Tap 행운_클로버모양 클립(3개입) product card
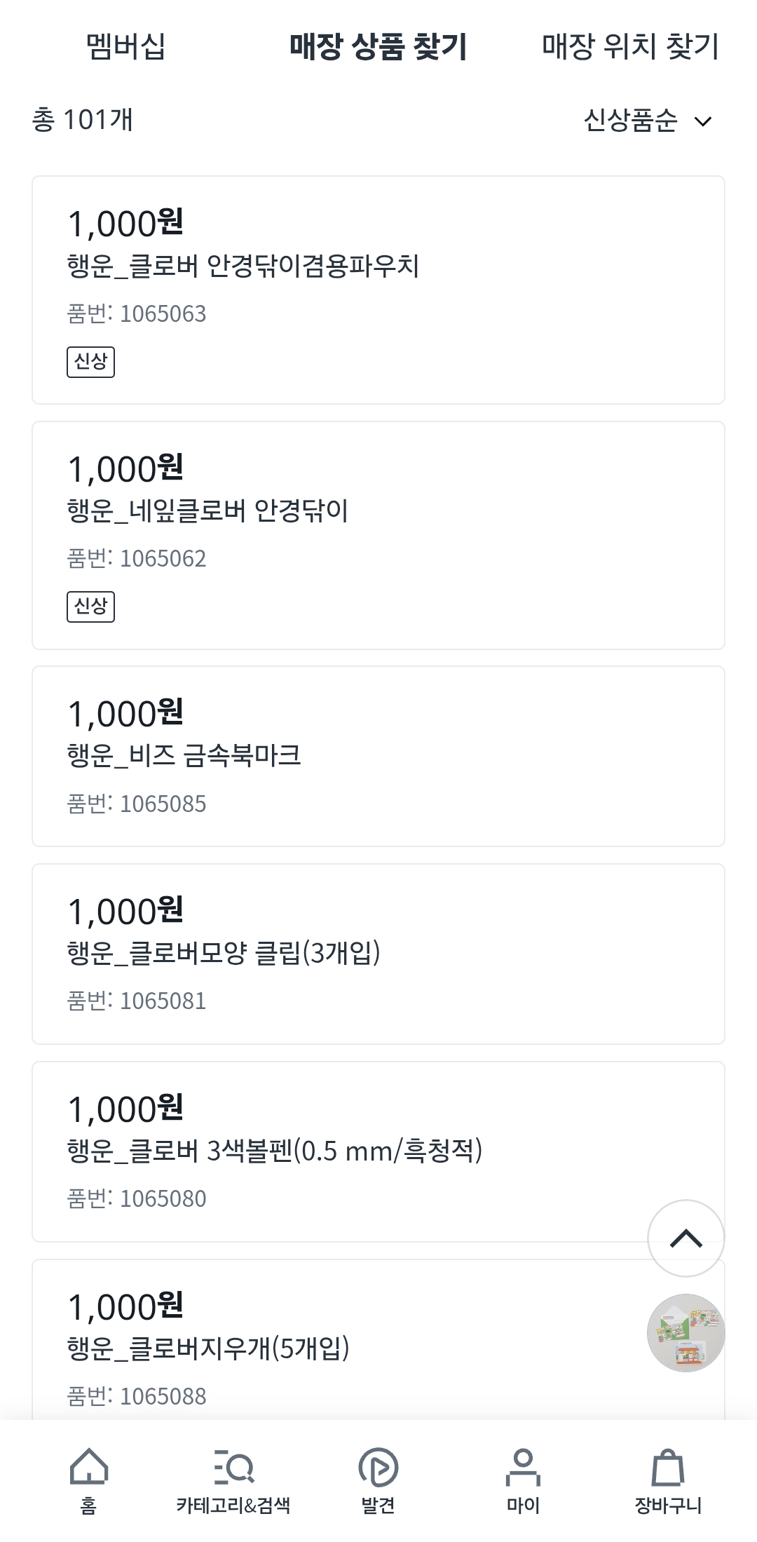The width and height of the screenshot is (757, 1542). click(378, 954)
